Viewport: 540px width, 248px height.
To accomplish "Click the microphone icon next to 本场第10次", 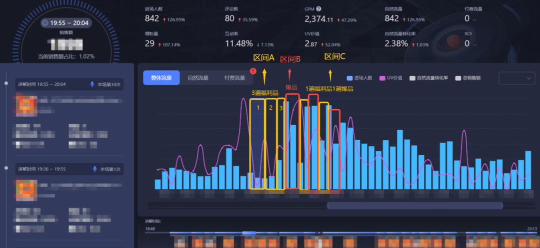I will [x=92, y=84].
